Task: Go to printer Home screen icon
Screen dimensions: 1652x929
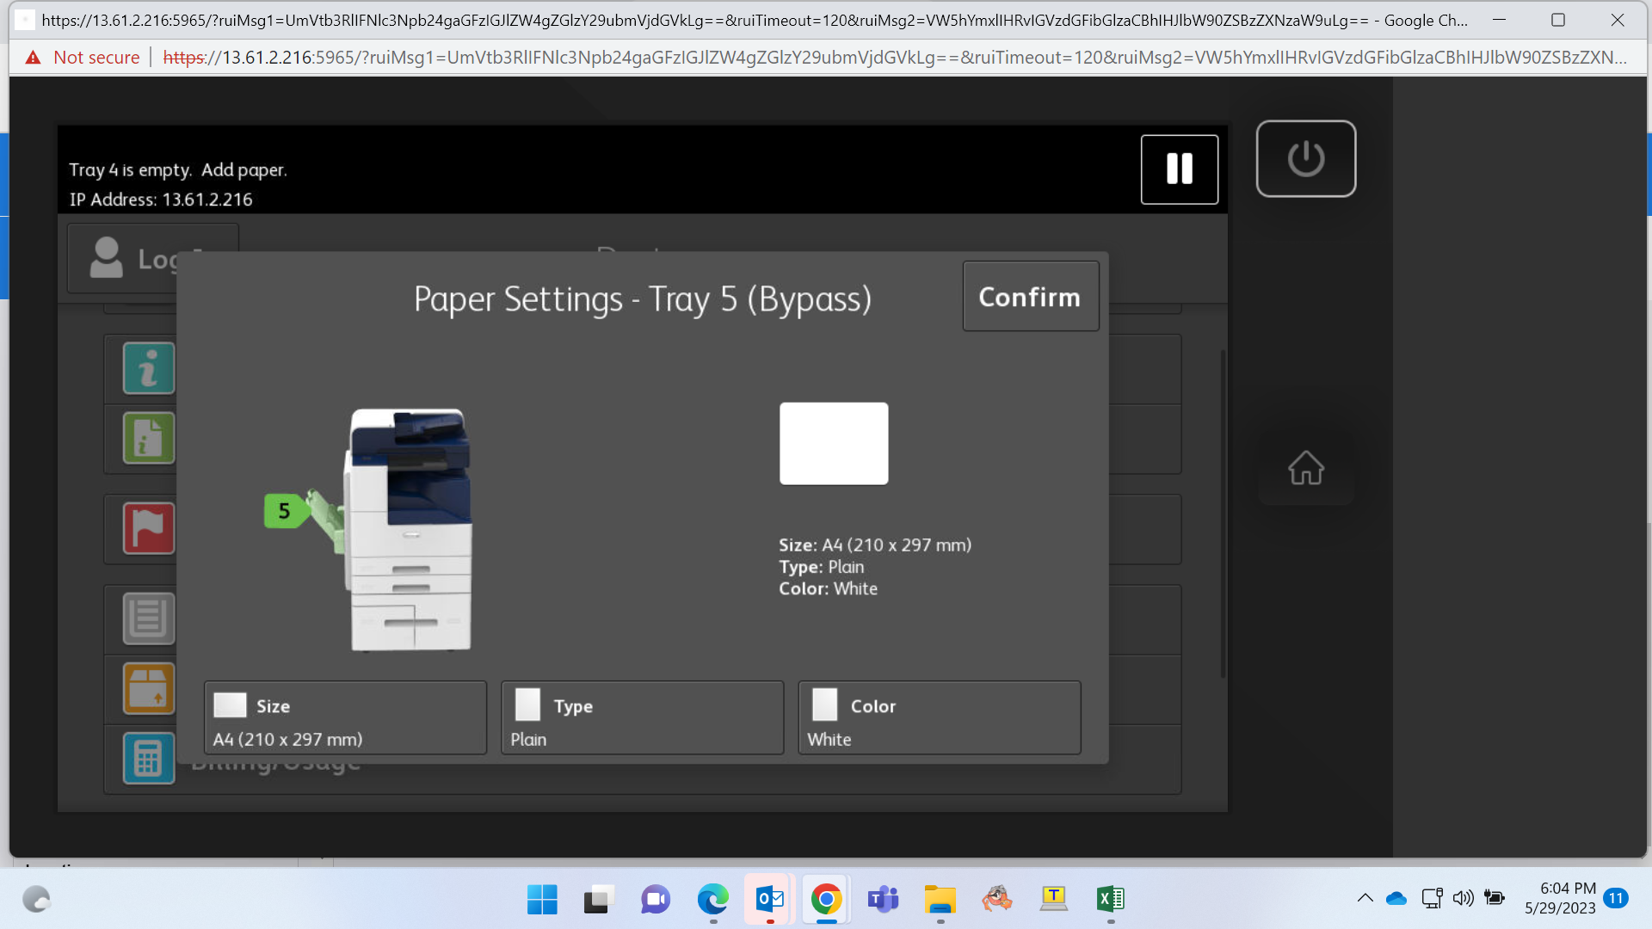Action: click(x=1305, y=468)
